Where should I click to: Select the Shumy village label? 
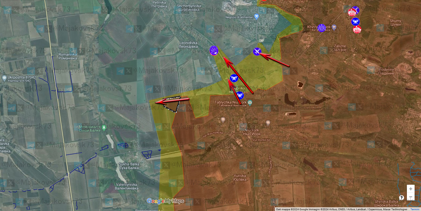395,23
